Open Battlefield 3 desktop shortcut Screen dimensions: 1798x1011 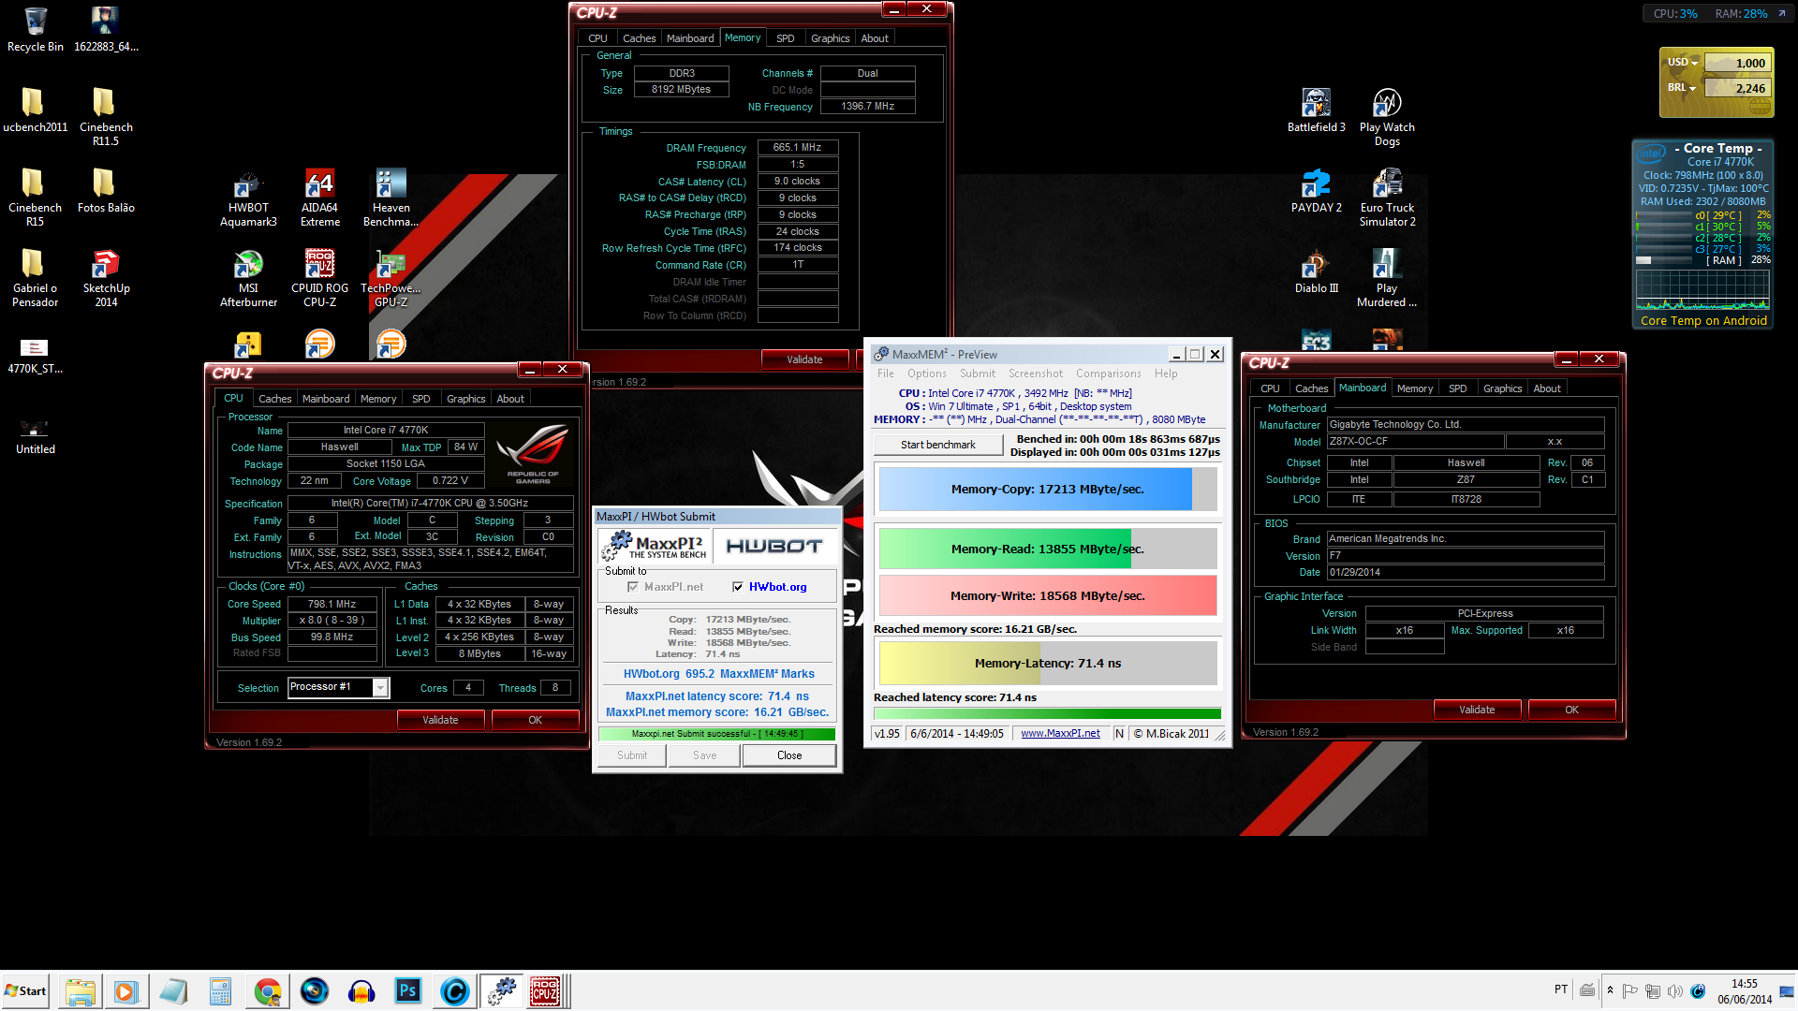(1316, 110)
